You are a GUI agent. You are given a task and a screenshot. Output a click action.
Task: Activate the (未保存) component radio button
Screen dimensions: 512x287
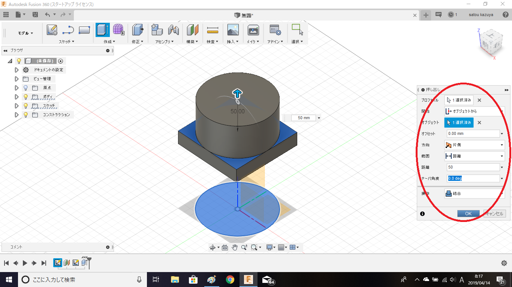pyautogui.click(x=61, y=61)
